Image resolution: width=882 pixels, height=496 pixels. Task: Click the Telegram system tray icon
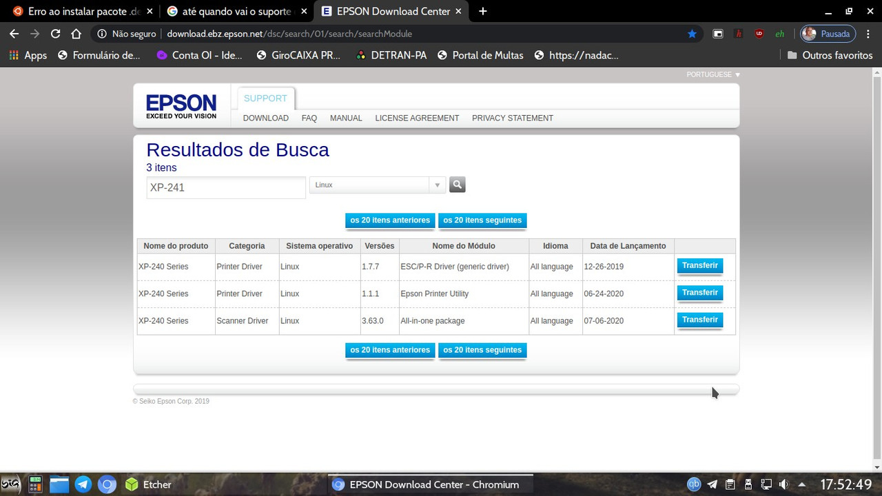click(712, 484)
